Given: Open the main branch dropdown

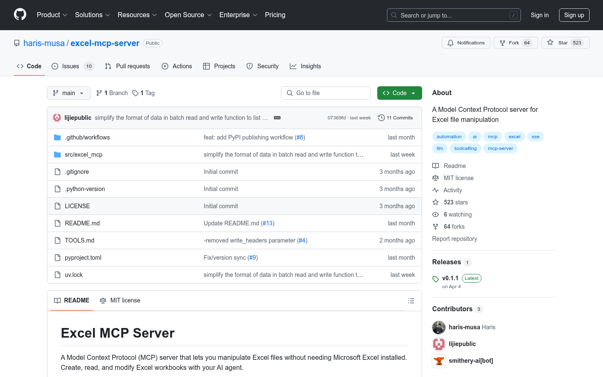Looking at the screenshot, I should click(x=69, y=93).
